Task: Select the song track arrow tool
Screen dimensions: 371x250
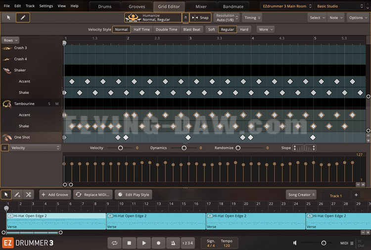Action: [6, 195]
